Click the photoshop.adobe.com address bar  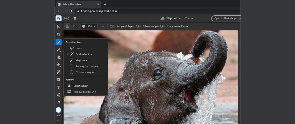(158, 11)
